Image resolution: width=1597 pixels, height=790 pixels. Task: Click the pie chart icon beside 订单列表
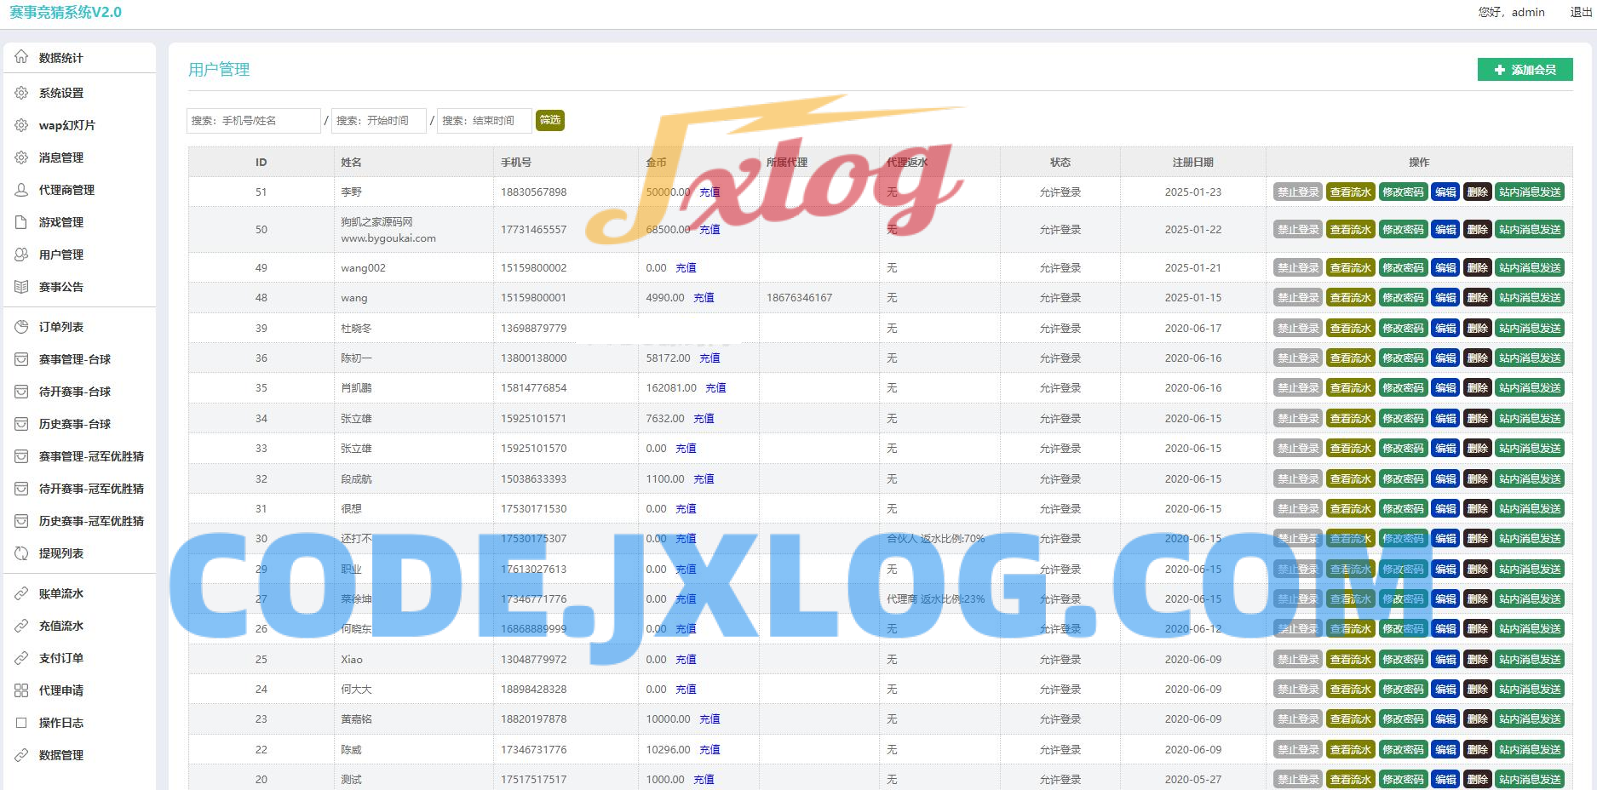(x=21, y=327)
